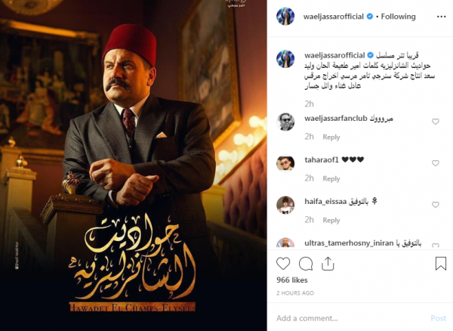This screenshot has height=331, width=453.
Task: Like the haifa_eissaa comment heart
Action: [x=436, y=205]
